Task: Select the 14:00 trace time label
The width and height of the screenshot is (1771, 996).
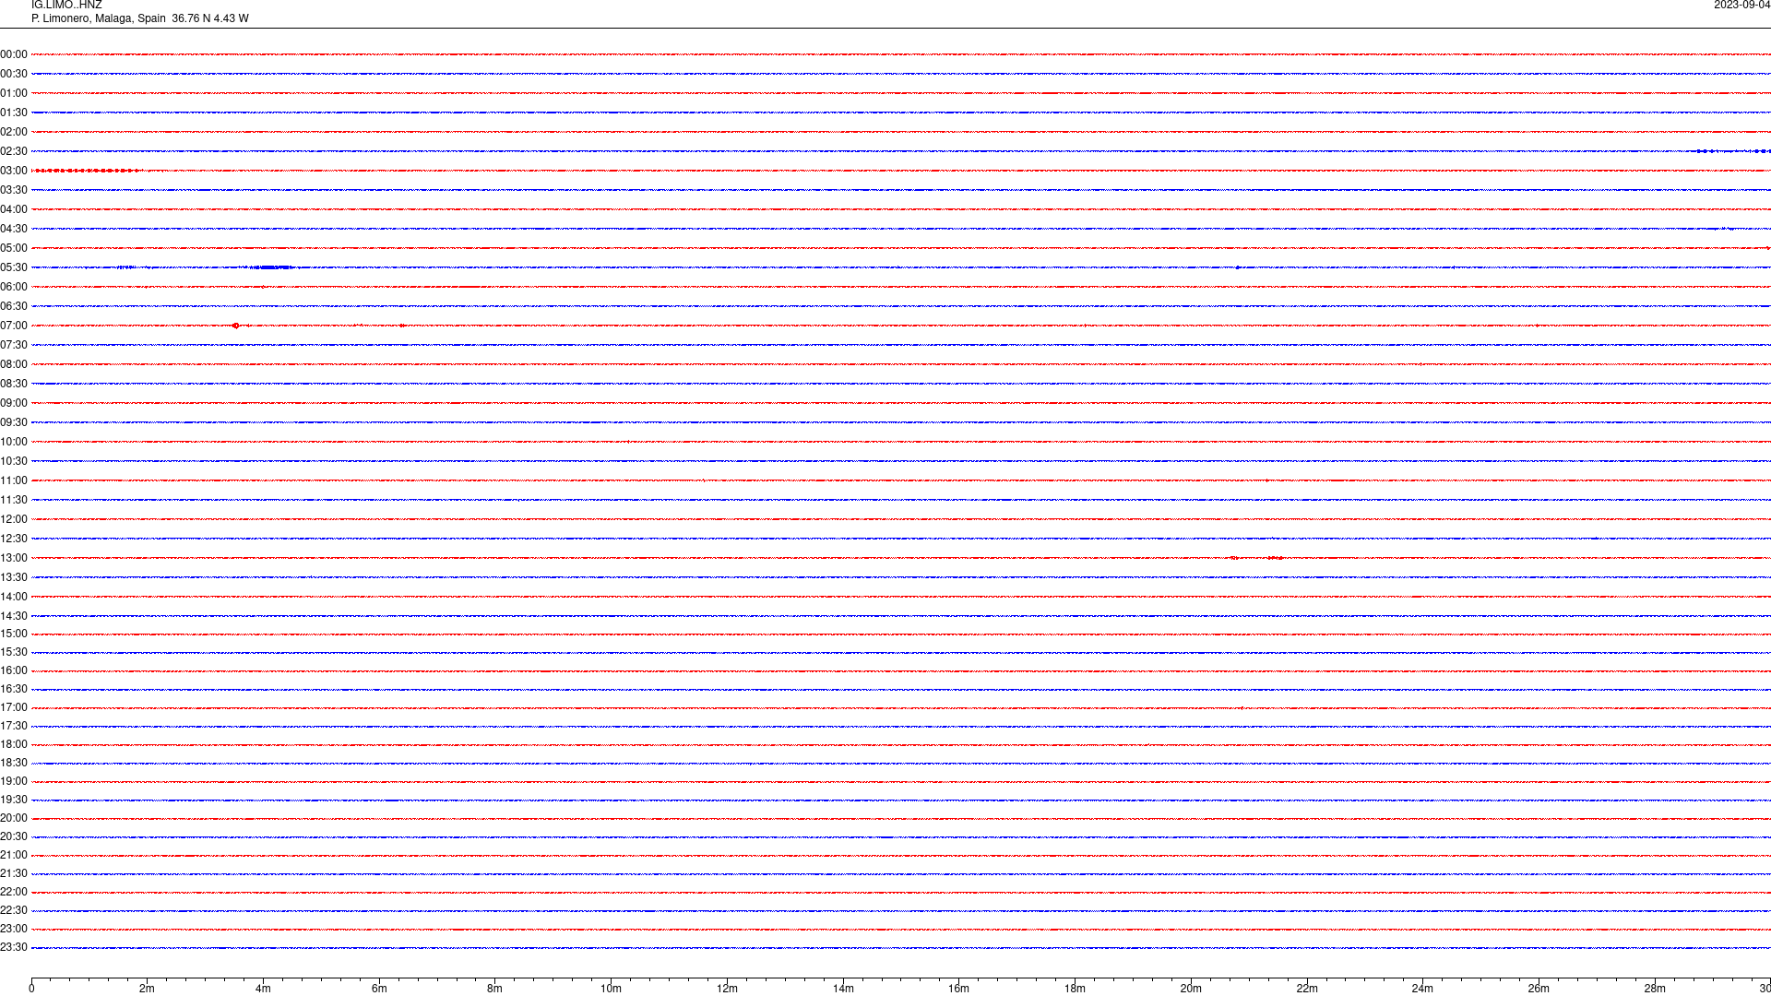Action: point(14,597)
